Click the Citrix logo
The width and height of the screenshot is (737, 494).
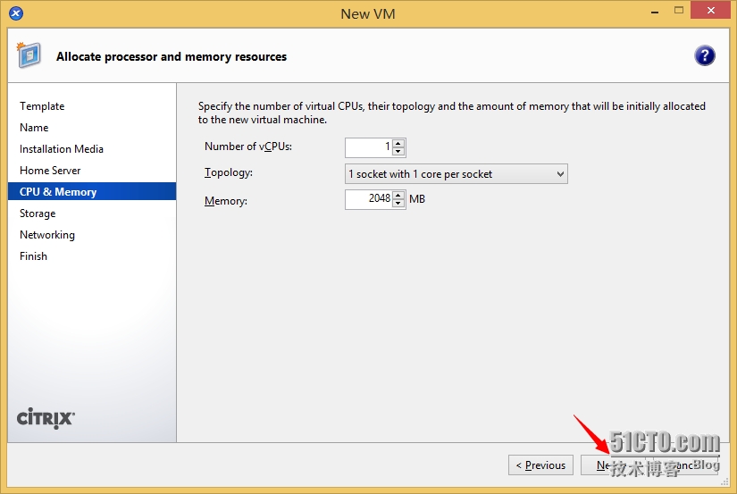click(x=46, y=418)
